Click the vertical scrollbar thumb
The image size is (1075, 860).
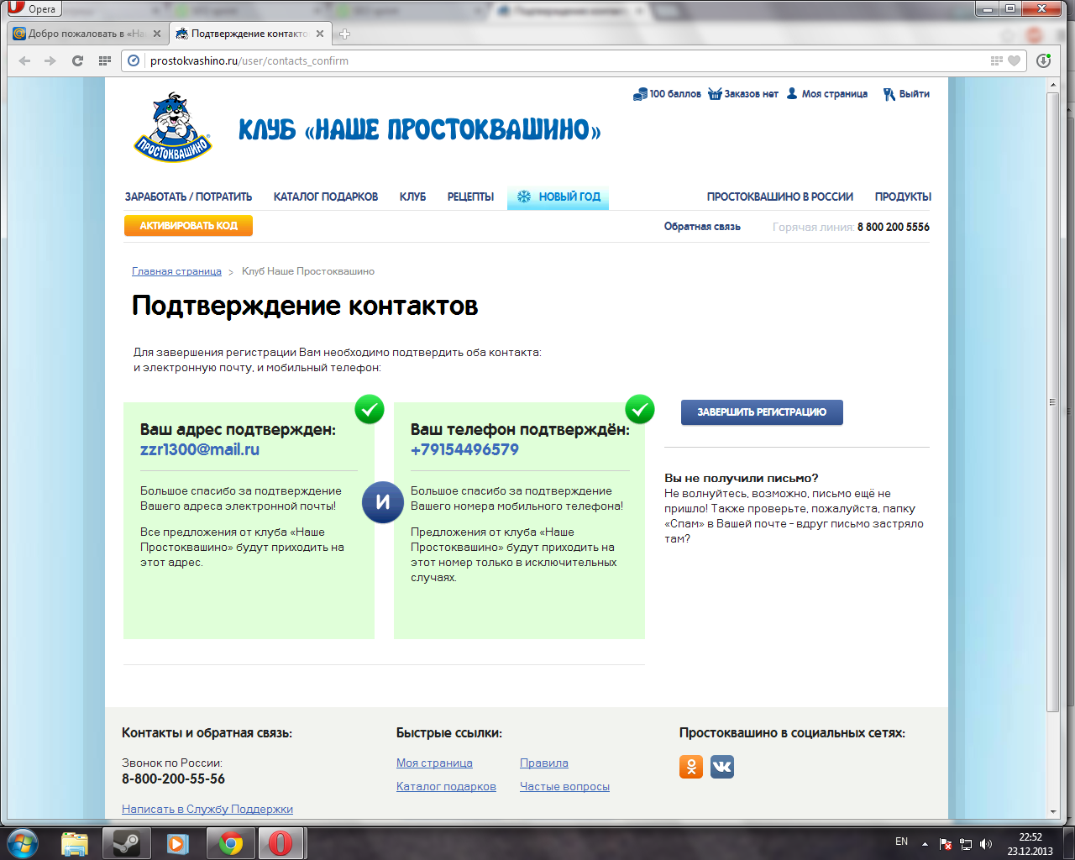tap(1054, 402)
